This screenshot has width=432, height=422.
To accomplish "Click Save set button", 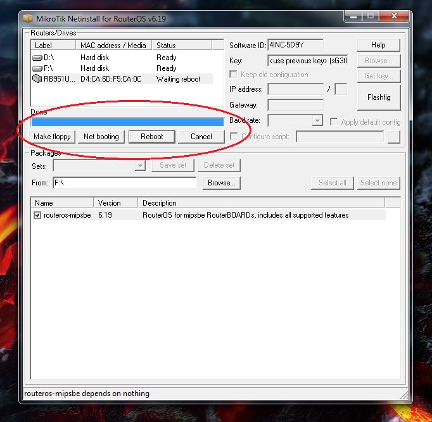I will pos(173,165).
